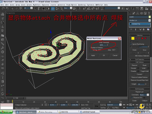Click the 0 / 100 time slider
Image resolution: width=152 pixels, height=114 pixels.
point(16,98)
